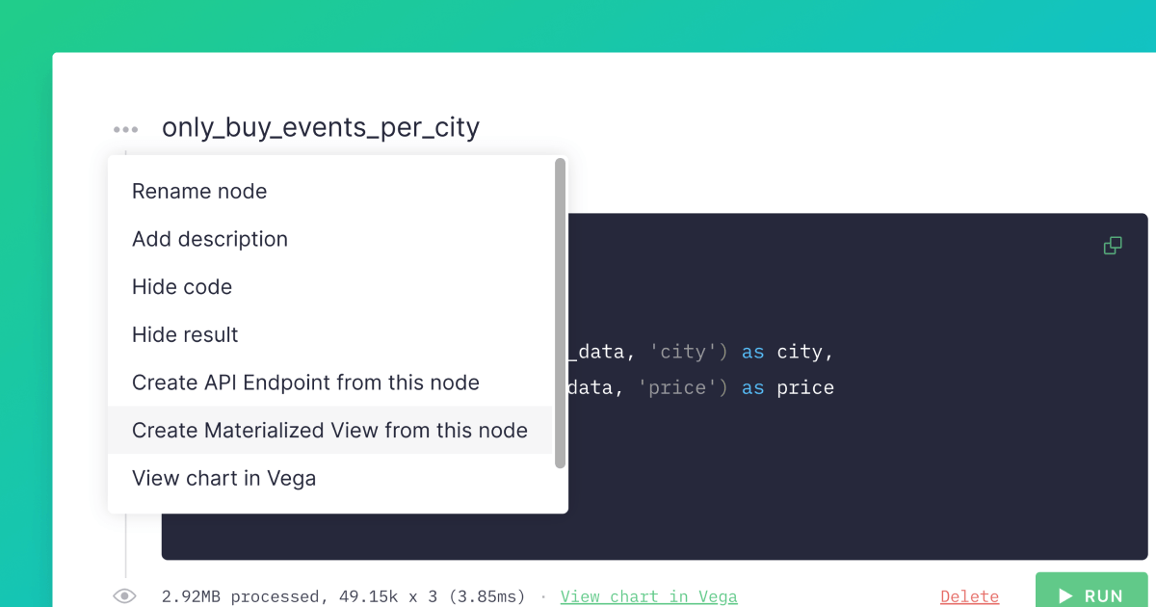Viewport: 1156px width, 607px height.
Task: Choose Create Materialized View from this node
Action: (x=330, y=430)
